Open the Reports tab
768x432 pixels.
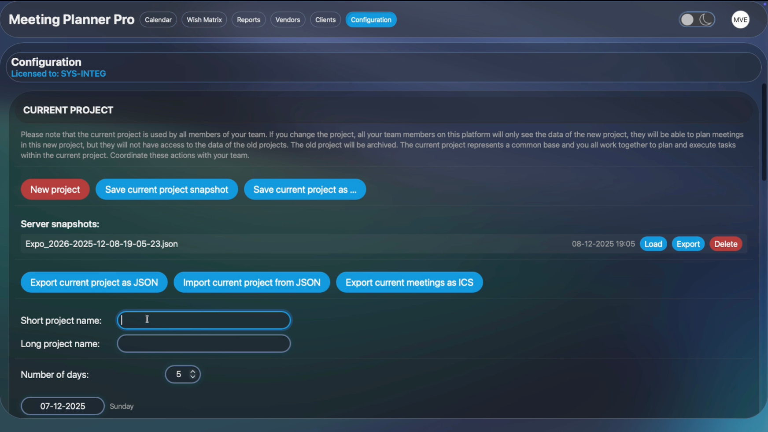[248, 20]
